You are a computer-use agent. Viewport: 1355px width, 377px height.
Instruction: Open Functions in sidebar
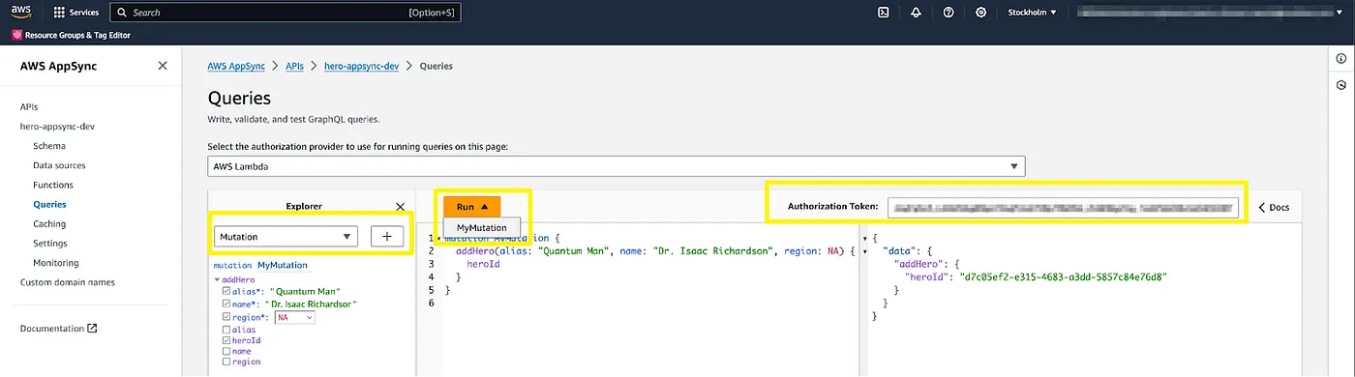pyautogui.click(x=53, y=185)
